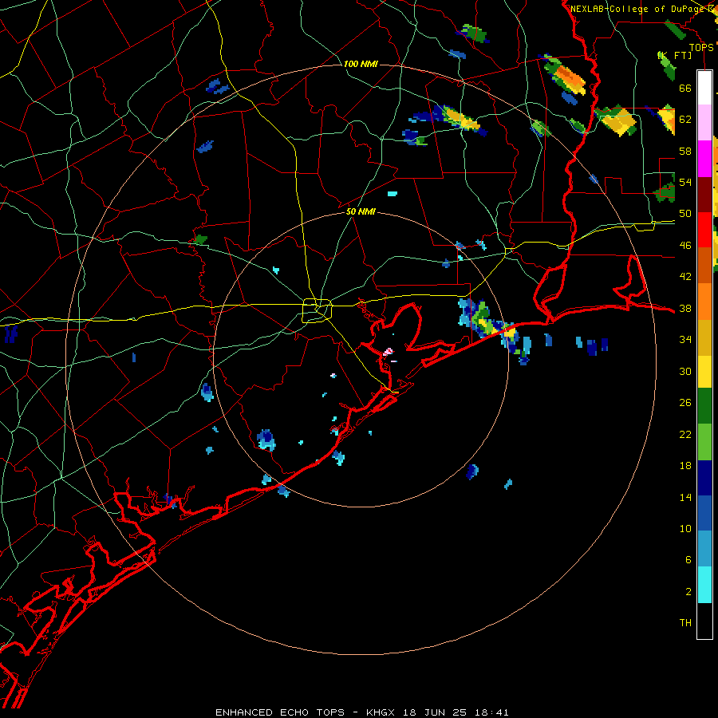Click the '26' legend value

[x=685, y=403]
